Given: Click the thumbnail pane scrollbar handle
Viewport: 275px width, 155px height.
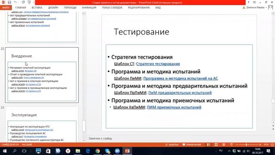Looking at the screenshot, I should (x=84, y=126).
